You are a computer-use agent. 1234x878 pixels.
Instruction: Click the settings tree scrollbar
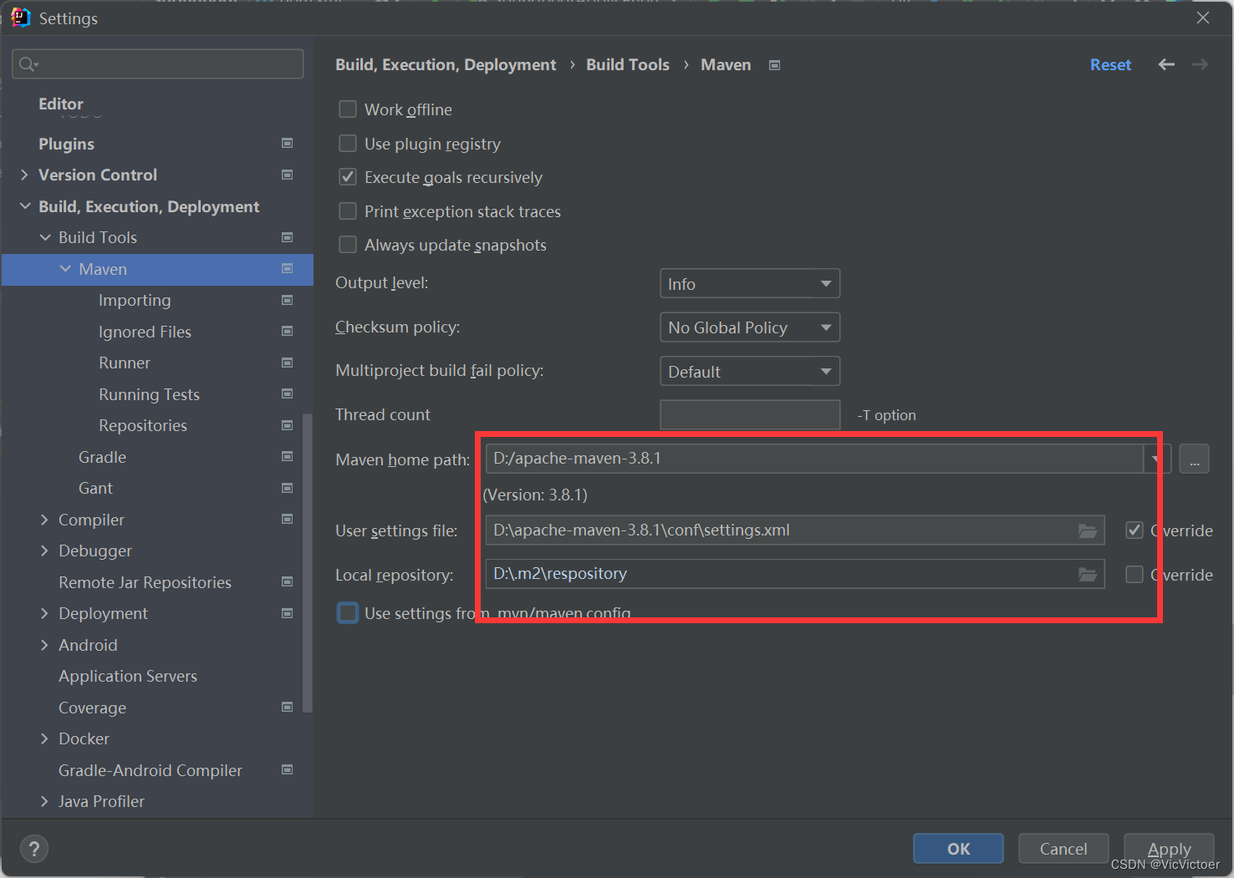[308, 562]
